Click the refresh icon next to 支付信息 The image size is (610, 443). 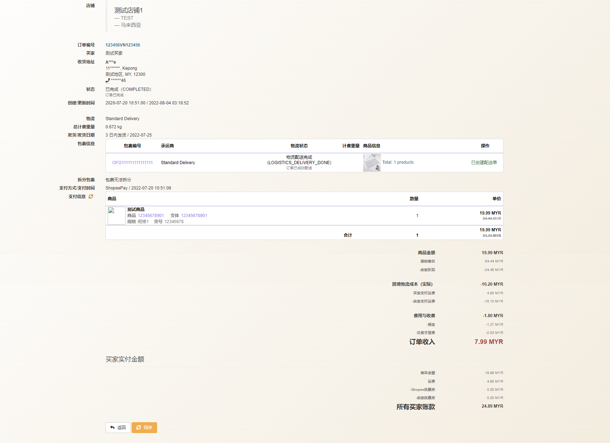(91, 197)
